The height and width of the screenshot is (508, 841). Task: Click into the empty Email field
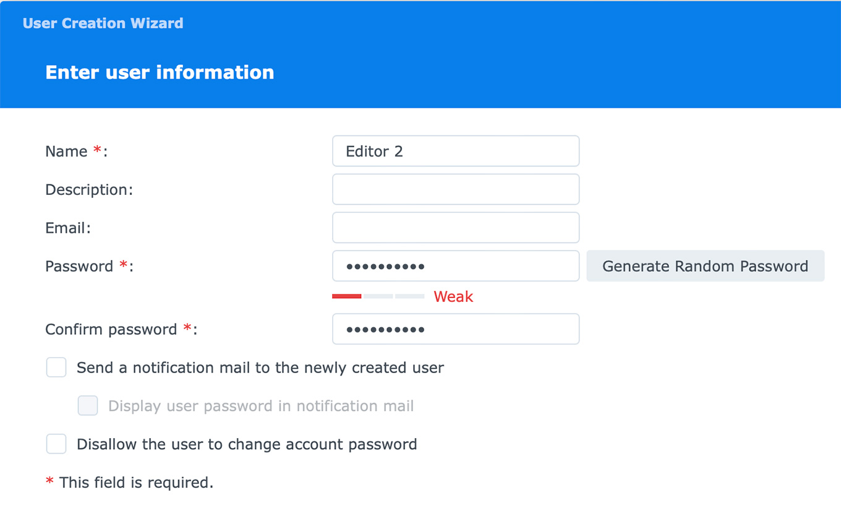(455, 228)
